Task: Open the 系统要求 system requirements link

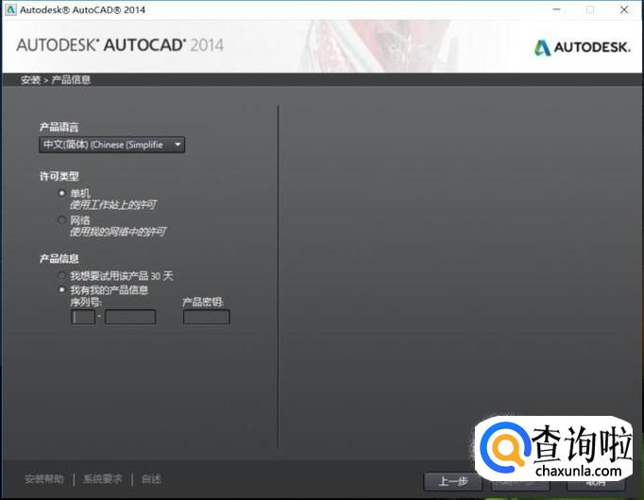Action: coord(102,479)
